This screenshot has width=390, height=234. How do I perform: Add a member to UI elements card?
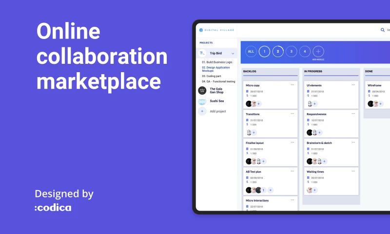pyautogui.click(x=314, y=104)
